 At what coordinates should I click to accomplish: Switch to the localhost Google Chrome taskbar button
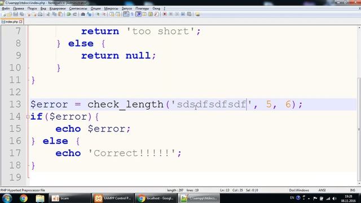156,198
